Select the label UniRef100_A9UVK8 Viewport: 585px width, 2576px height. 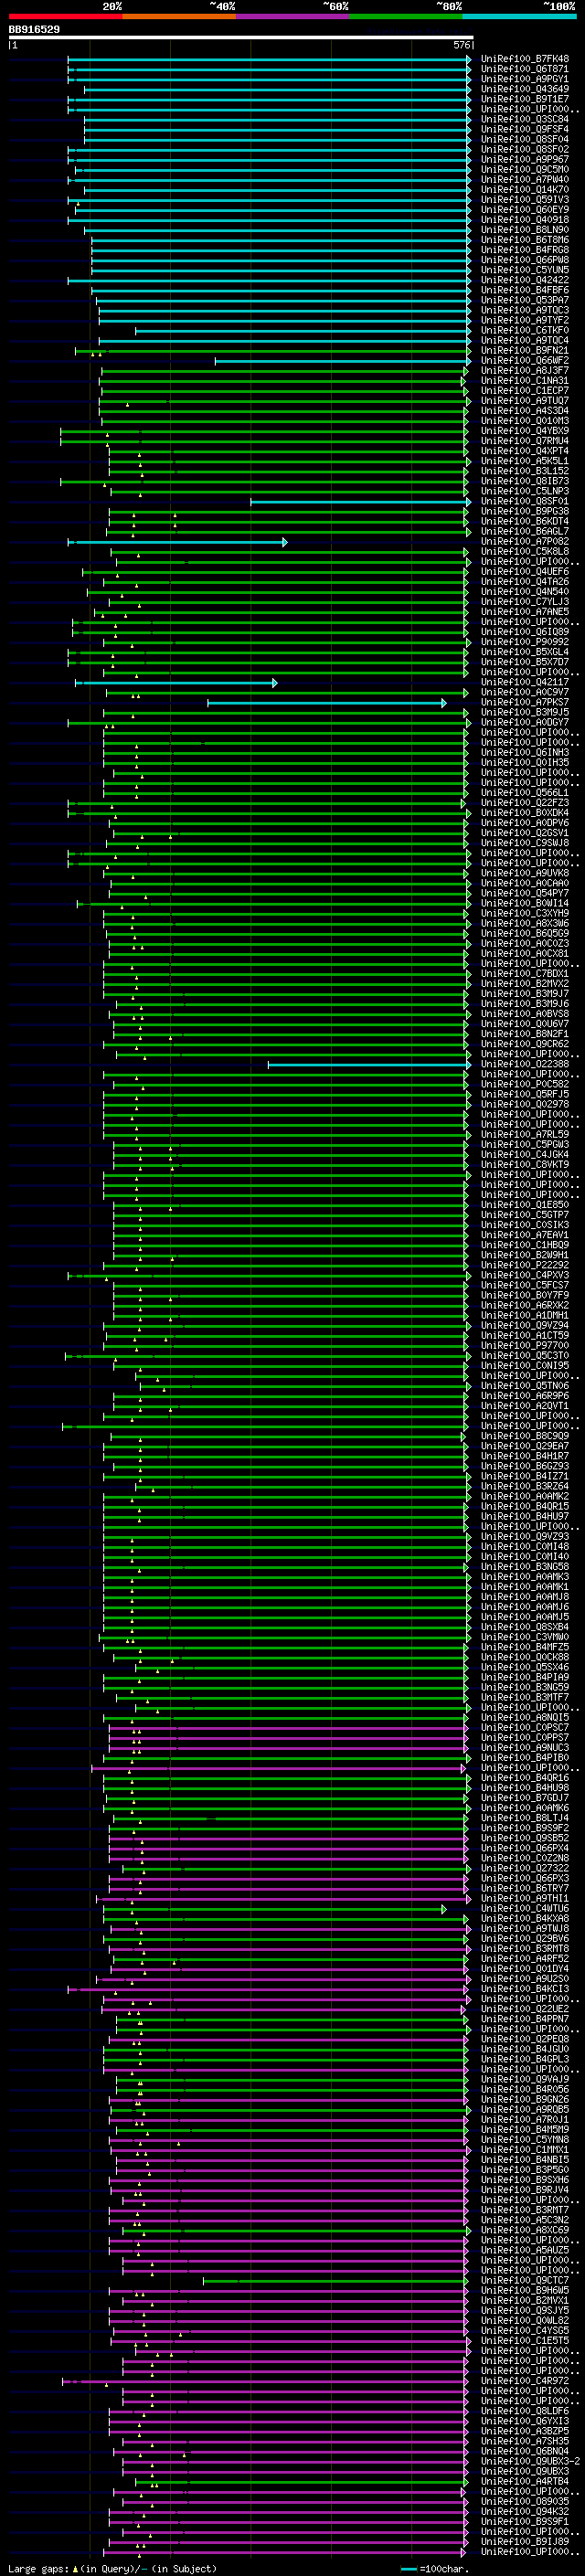point(525,873)
